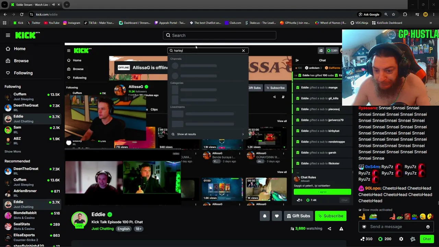The image size is (439, 247).
Task: Open the chat identity badge icon
Action: [364, 227]
